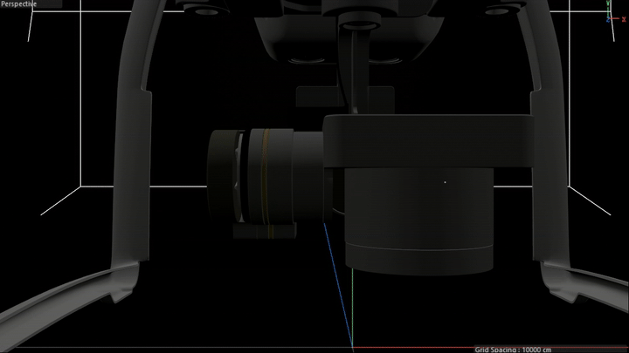Select the camera lens barrel on gimbal
This screenshot has height=353, width=629.
(266, 176)
